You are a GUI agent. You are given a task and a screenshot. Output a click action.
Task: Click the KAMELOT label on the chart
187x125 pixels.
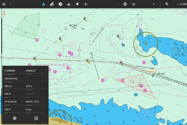152,71
